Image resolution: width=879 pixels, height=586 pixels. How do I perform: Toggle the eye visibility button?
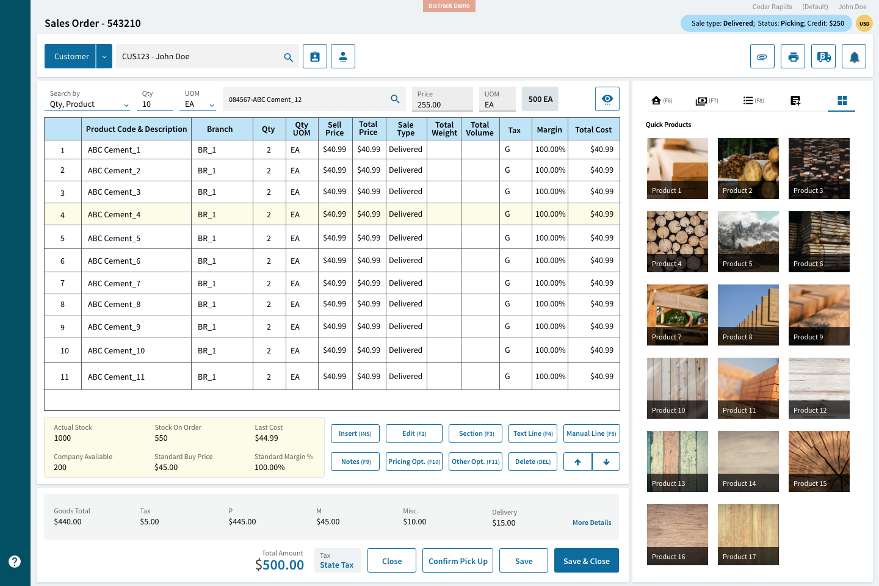click(x=607, y=99)
